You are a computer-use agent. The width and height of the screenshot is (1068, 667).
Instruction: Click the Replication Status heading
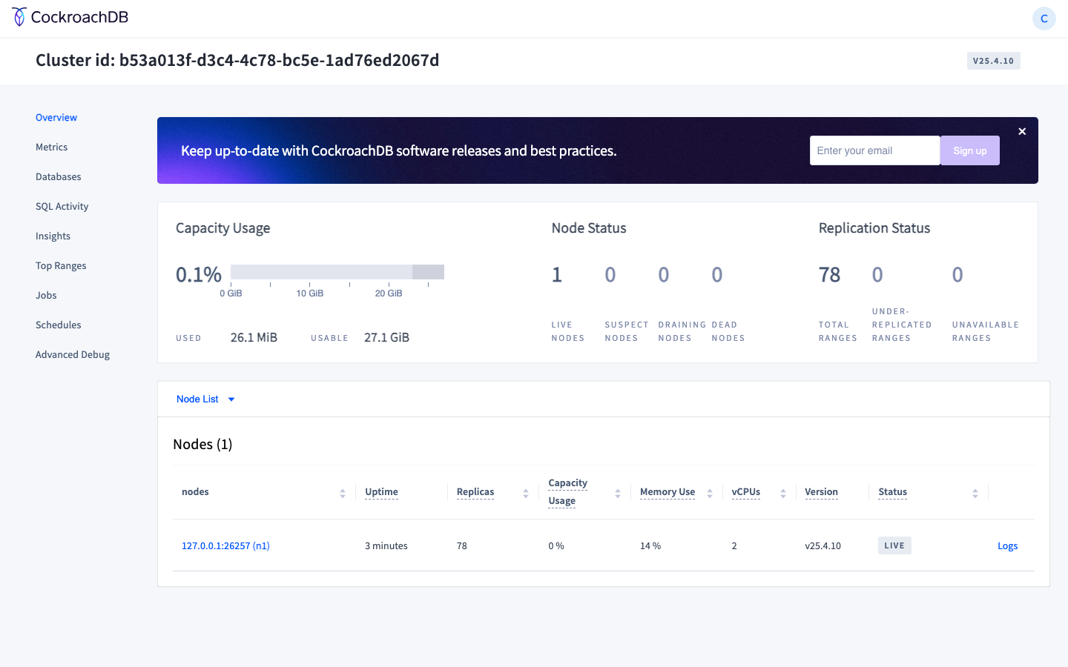[874, 228]
